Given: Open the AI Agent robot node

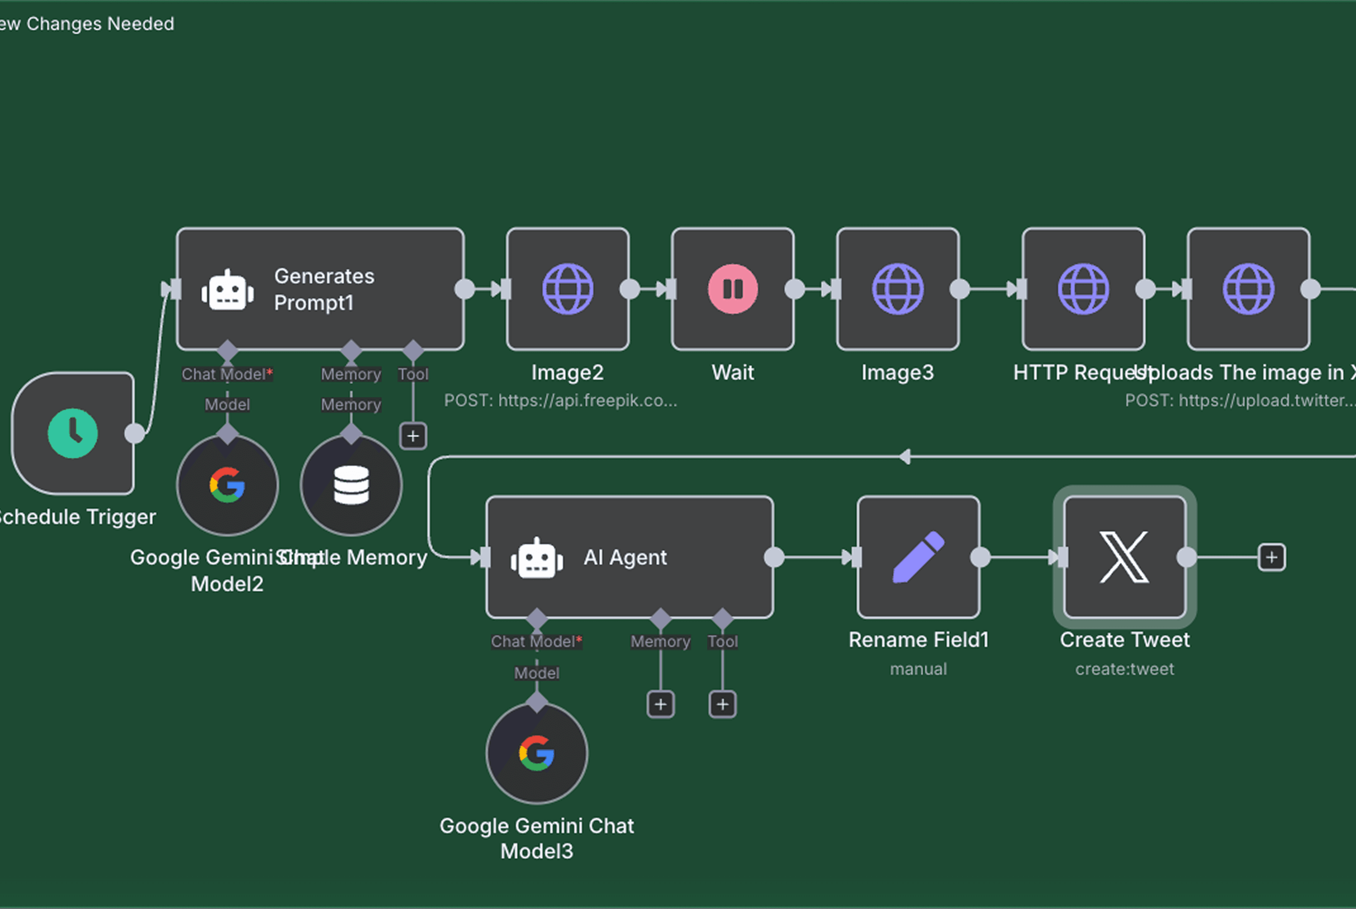Looking at the screenshot, I should tap(630, 557).
